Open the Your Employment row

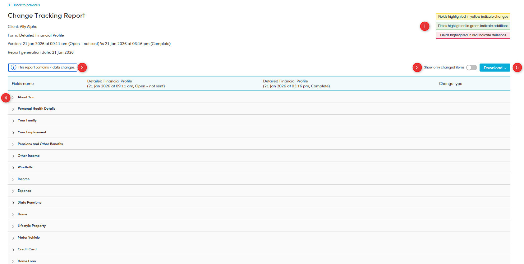tap(32, 132)
